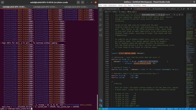Open the Source Control view in VS Code
The width and height of the screenshot is (196, 110).
pyautogui.click(x=100, y=20)
